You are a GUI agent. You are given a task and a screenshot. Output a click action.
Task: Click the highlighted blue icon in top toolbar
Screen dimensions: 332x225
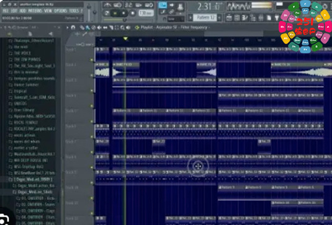[x=163, y=5]
